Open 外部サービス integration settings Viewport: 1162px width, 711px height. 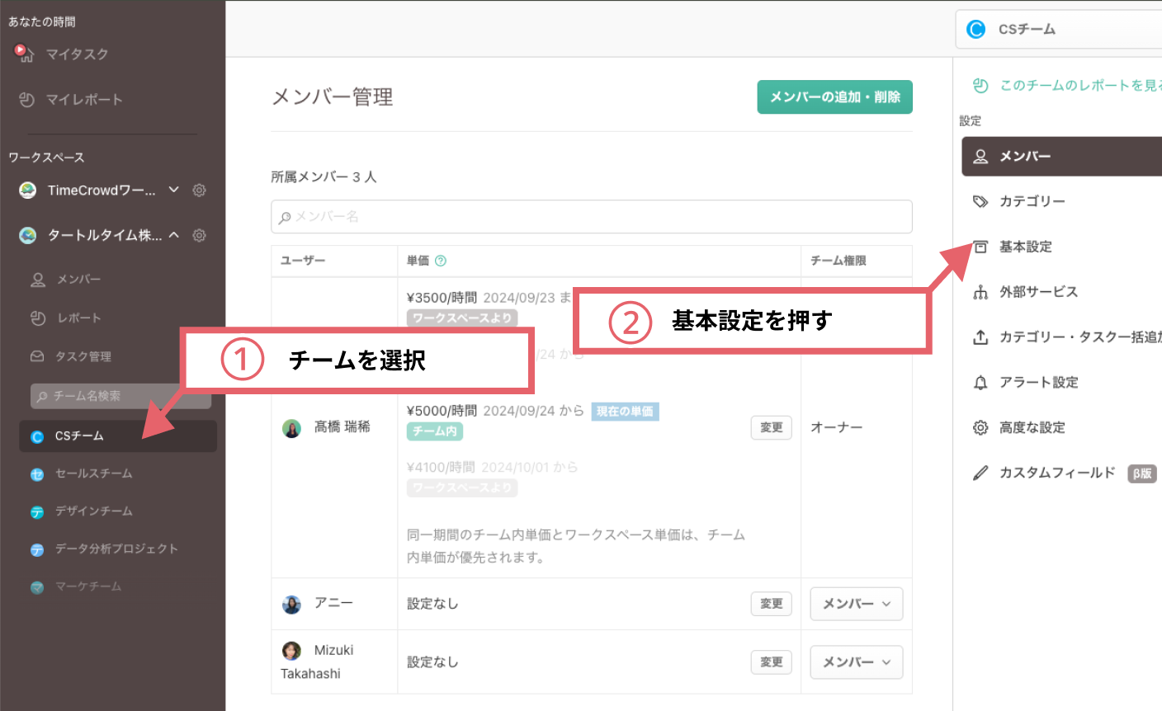[x=1037, y=292]
